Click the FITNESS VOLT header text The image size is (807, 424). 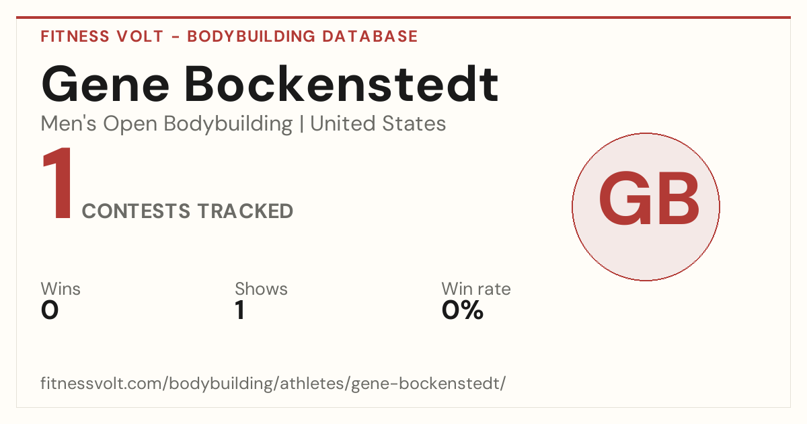[x=102, y=36]
